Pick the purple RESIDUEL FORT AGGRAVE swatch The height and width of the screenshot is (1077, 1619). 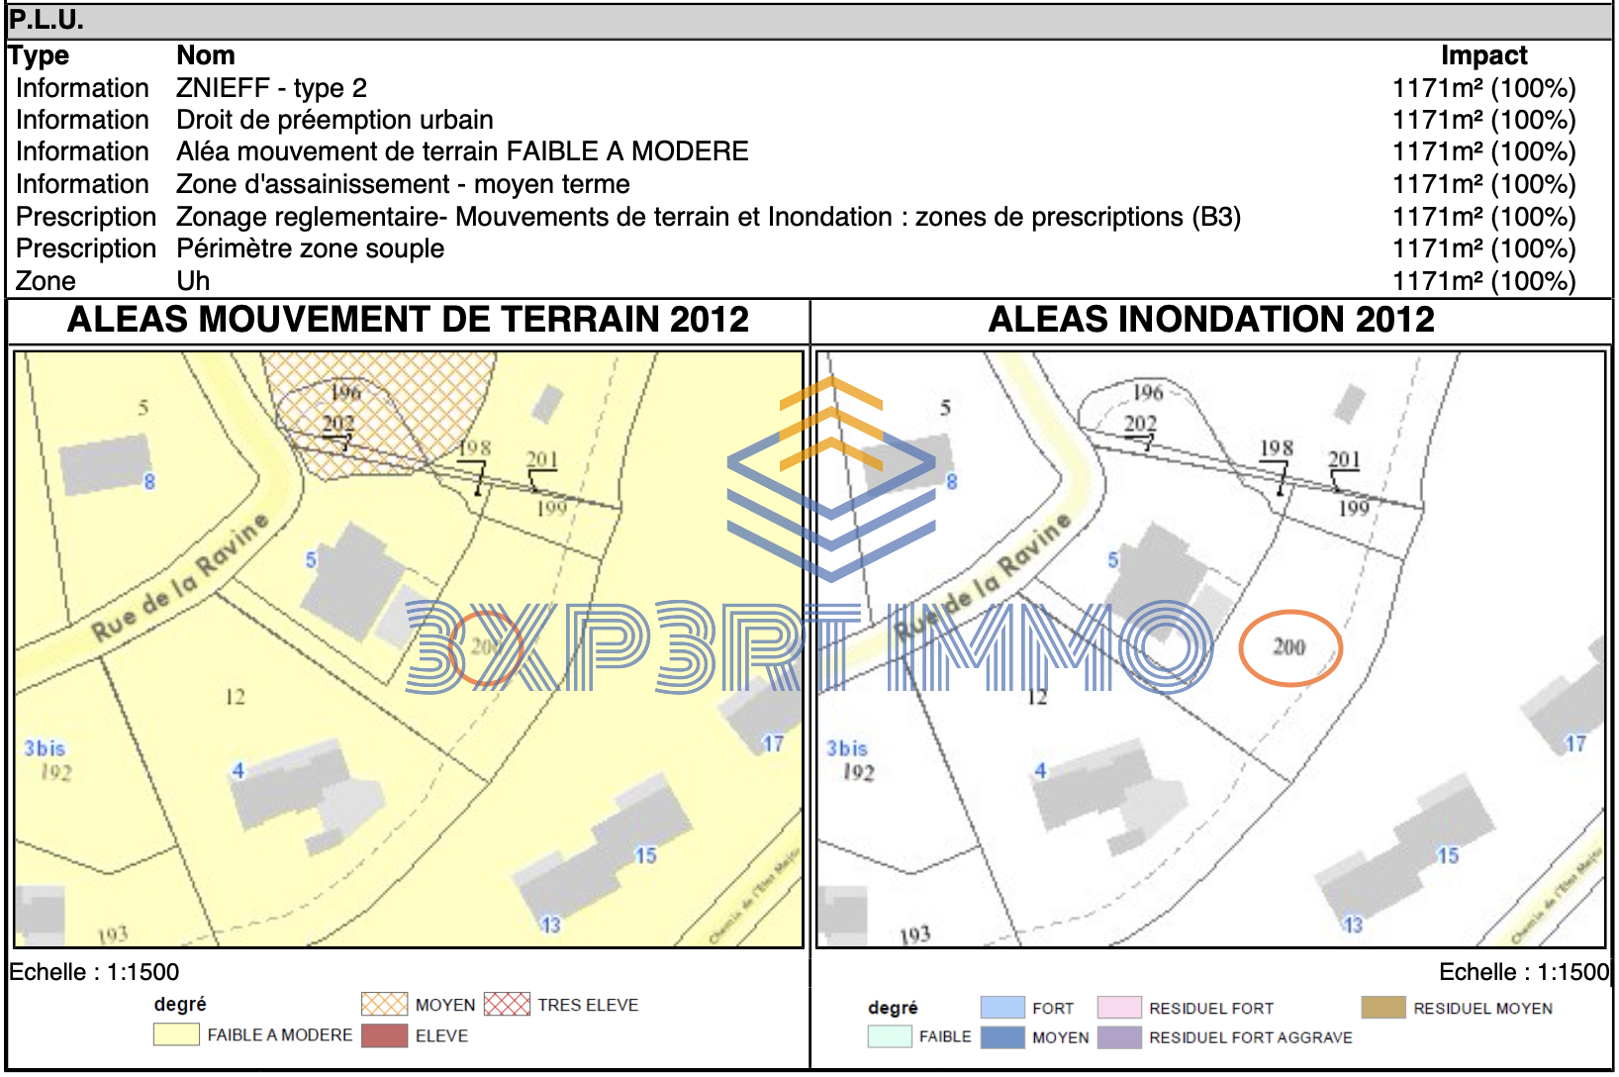[1119, 1037]
